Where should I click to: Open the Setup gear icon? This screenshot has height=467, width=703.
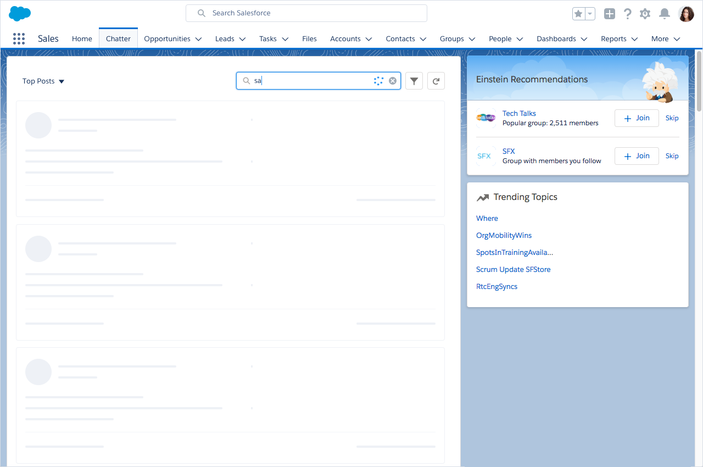click(645, 14)
